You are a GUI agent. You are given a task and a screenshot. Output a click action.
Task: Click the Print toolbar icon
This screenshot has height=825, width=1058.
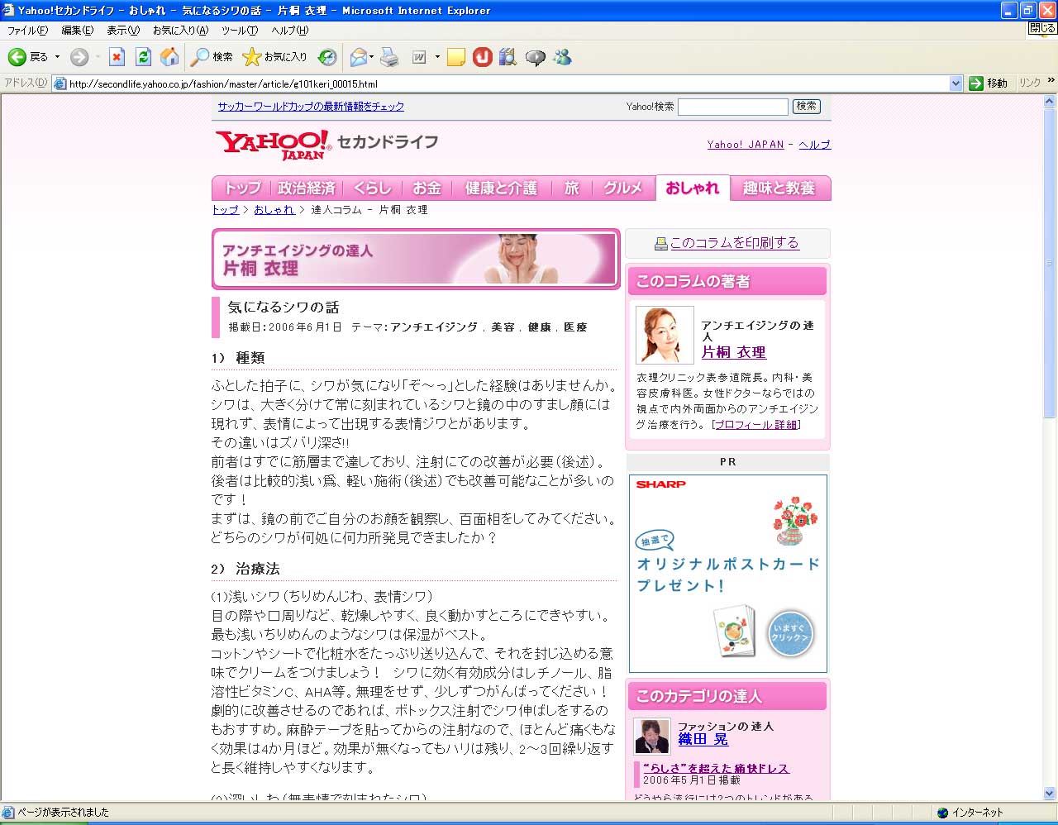[x=389, y=57]
